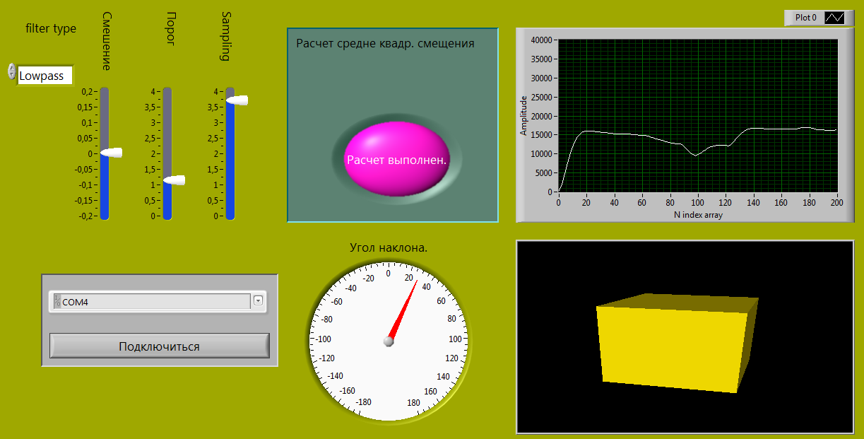The width and height of the screenshot is (864, 439).
Task: Click the center hub of the gauge
Action: [388, 341]
